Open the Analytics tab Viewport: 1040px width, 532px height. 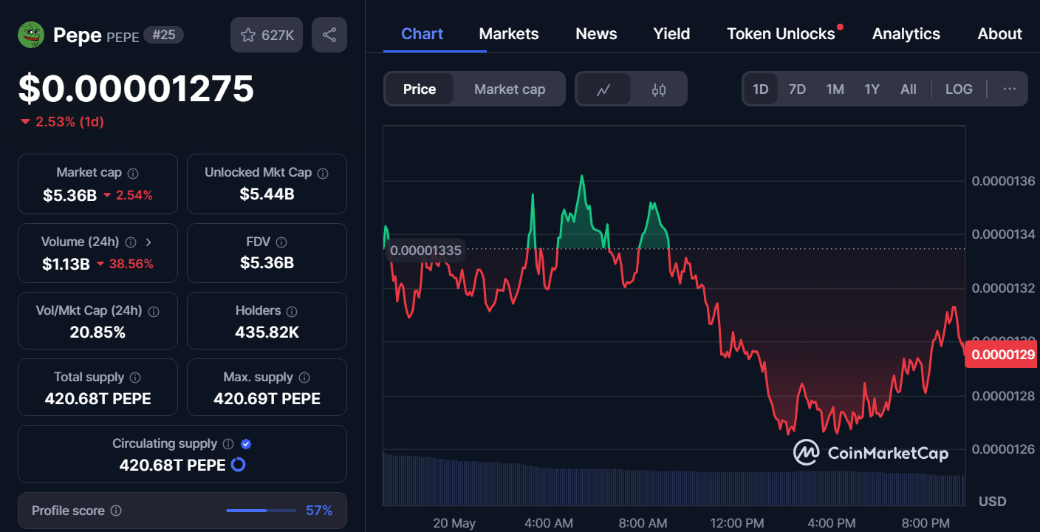pos(906,34)
